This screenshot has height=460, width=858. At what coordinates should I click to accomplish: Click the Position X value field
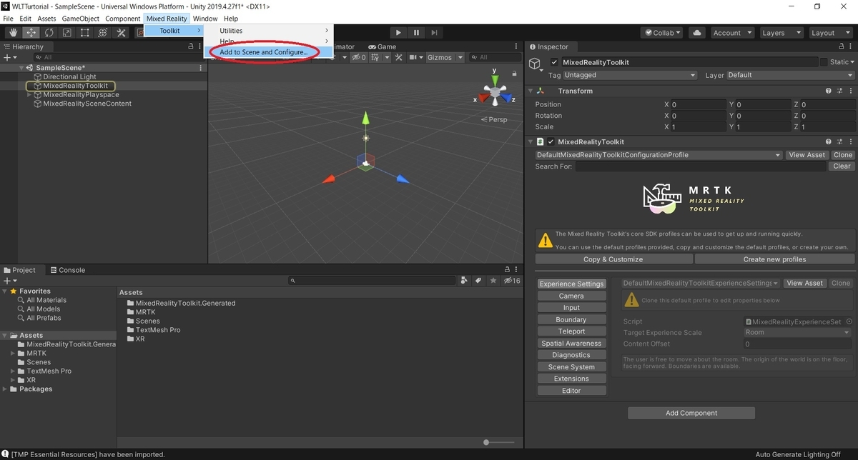tap(698, 104)
